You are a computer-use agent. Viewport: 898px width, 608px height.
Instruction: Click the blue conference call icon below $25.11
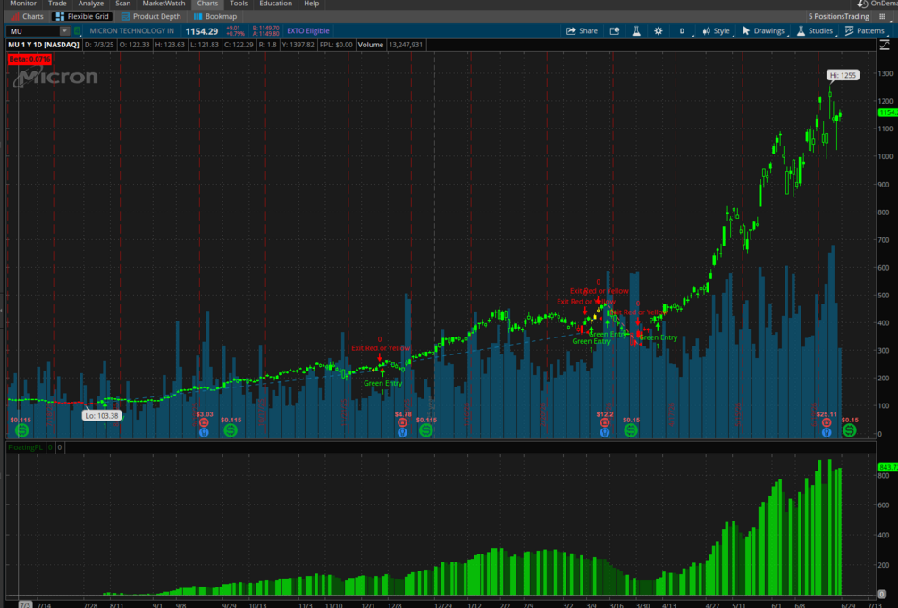point(827,433)
